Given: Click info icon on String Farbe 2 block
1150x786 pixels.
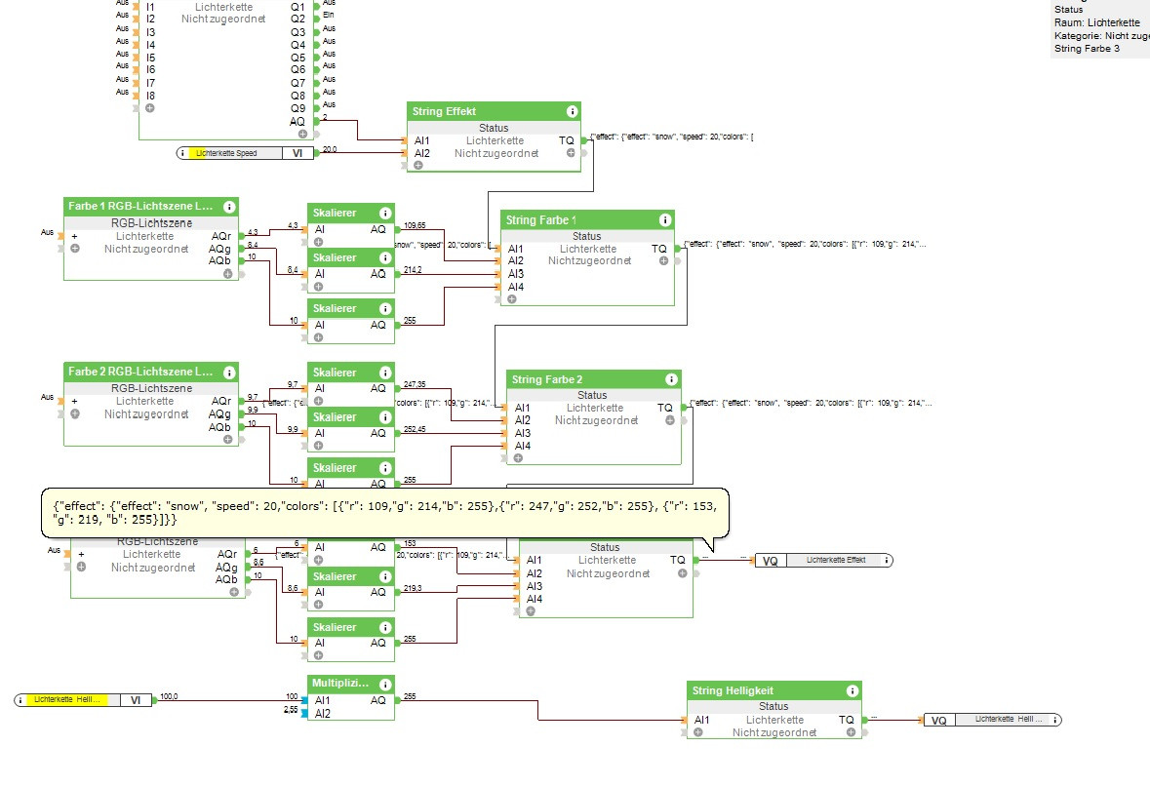Looking at the screenshot, I should pos(671,379).
